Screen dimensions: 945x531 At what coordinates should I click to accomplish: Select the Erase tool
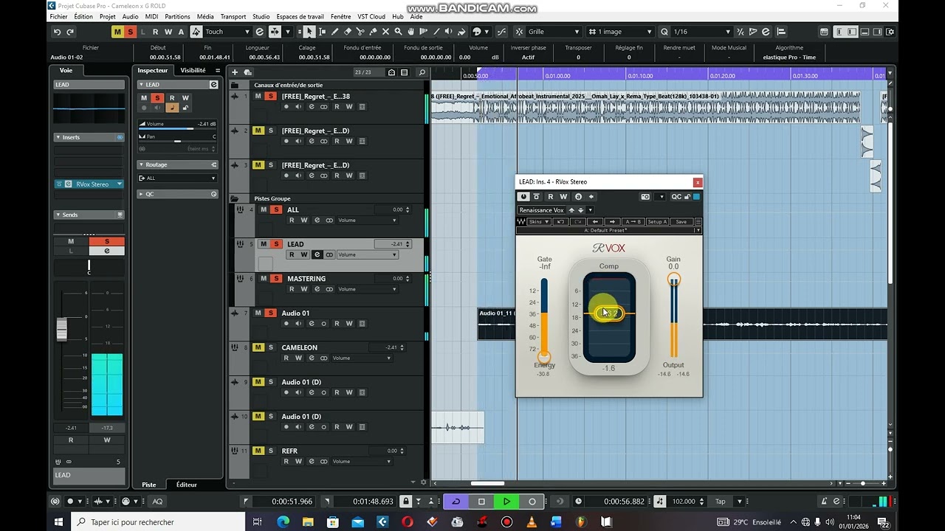[x=348, y=32]
